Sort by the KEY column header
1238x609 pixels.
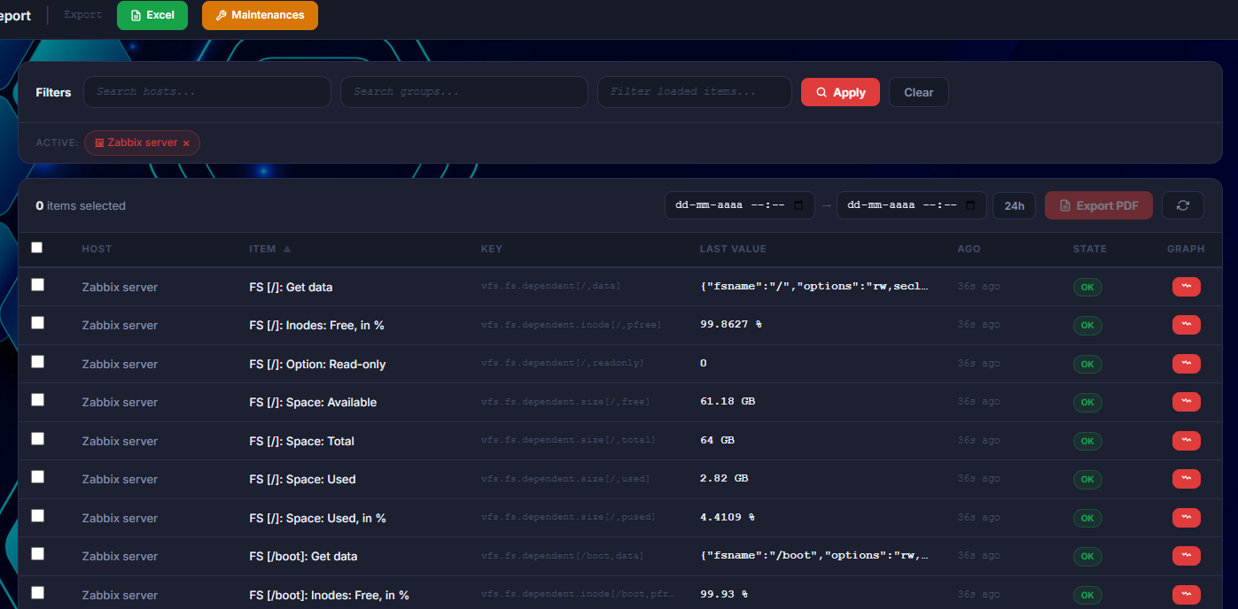[x=492, y=249]
